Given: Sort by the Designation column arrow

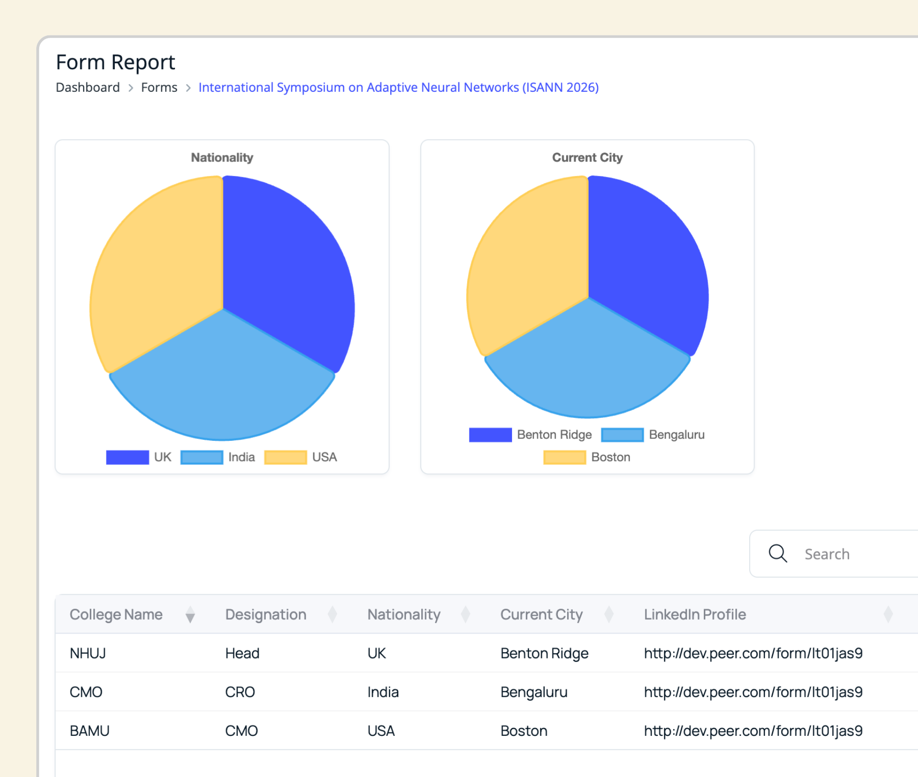Looking at the screenshot, I should [x=332, y=614].
